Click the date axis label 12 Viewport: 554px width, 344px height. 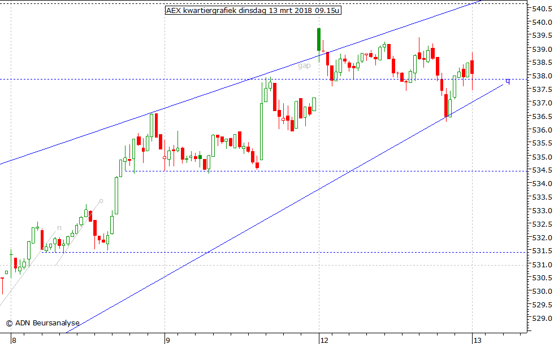324,340
